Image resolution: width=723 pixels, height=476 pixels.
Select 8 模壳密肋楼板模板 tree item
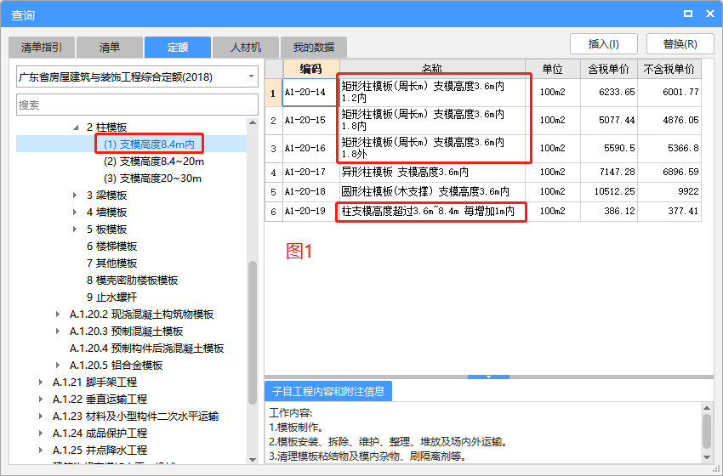132,280
